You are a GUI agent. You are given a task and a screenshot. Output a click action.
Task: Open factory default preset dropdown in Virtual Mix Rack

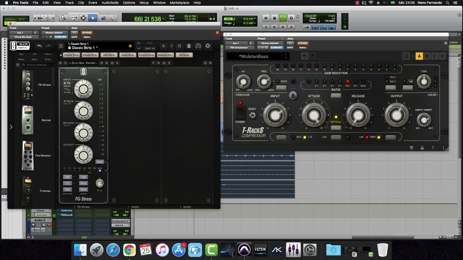click(x=54, y=32)
